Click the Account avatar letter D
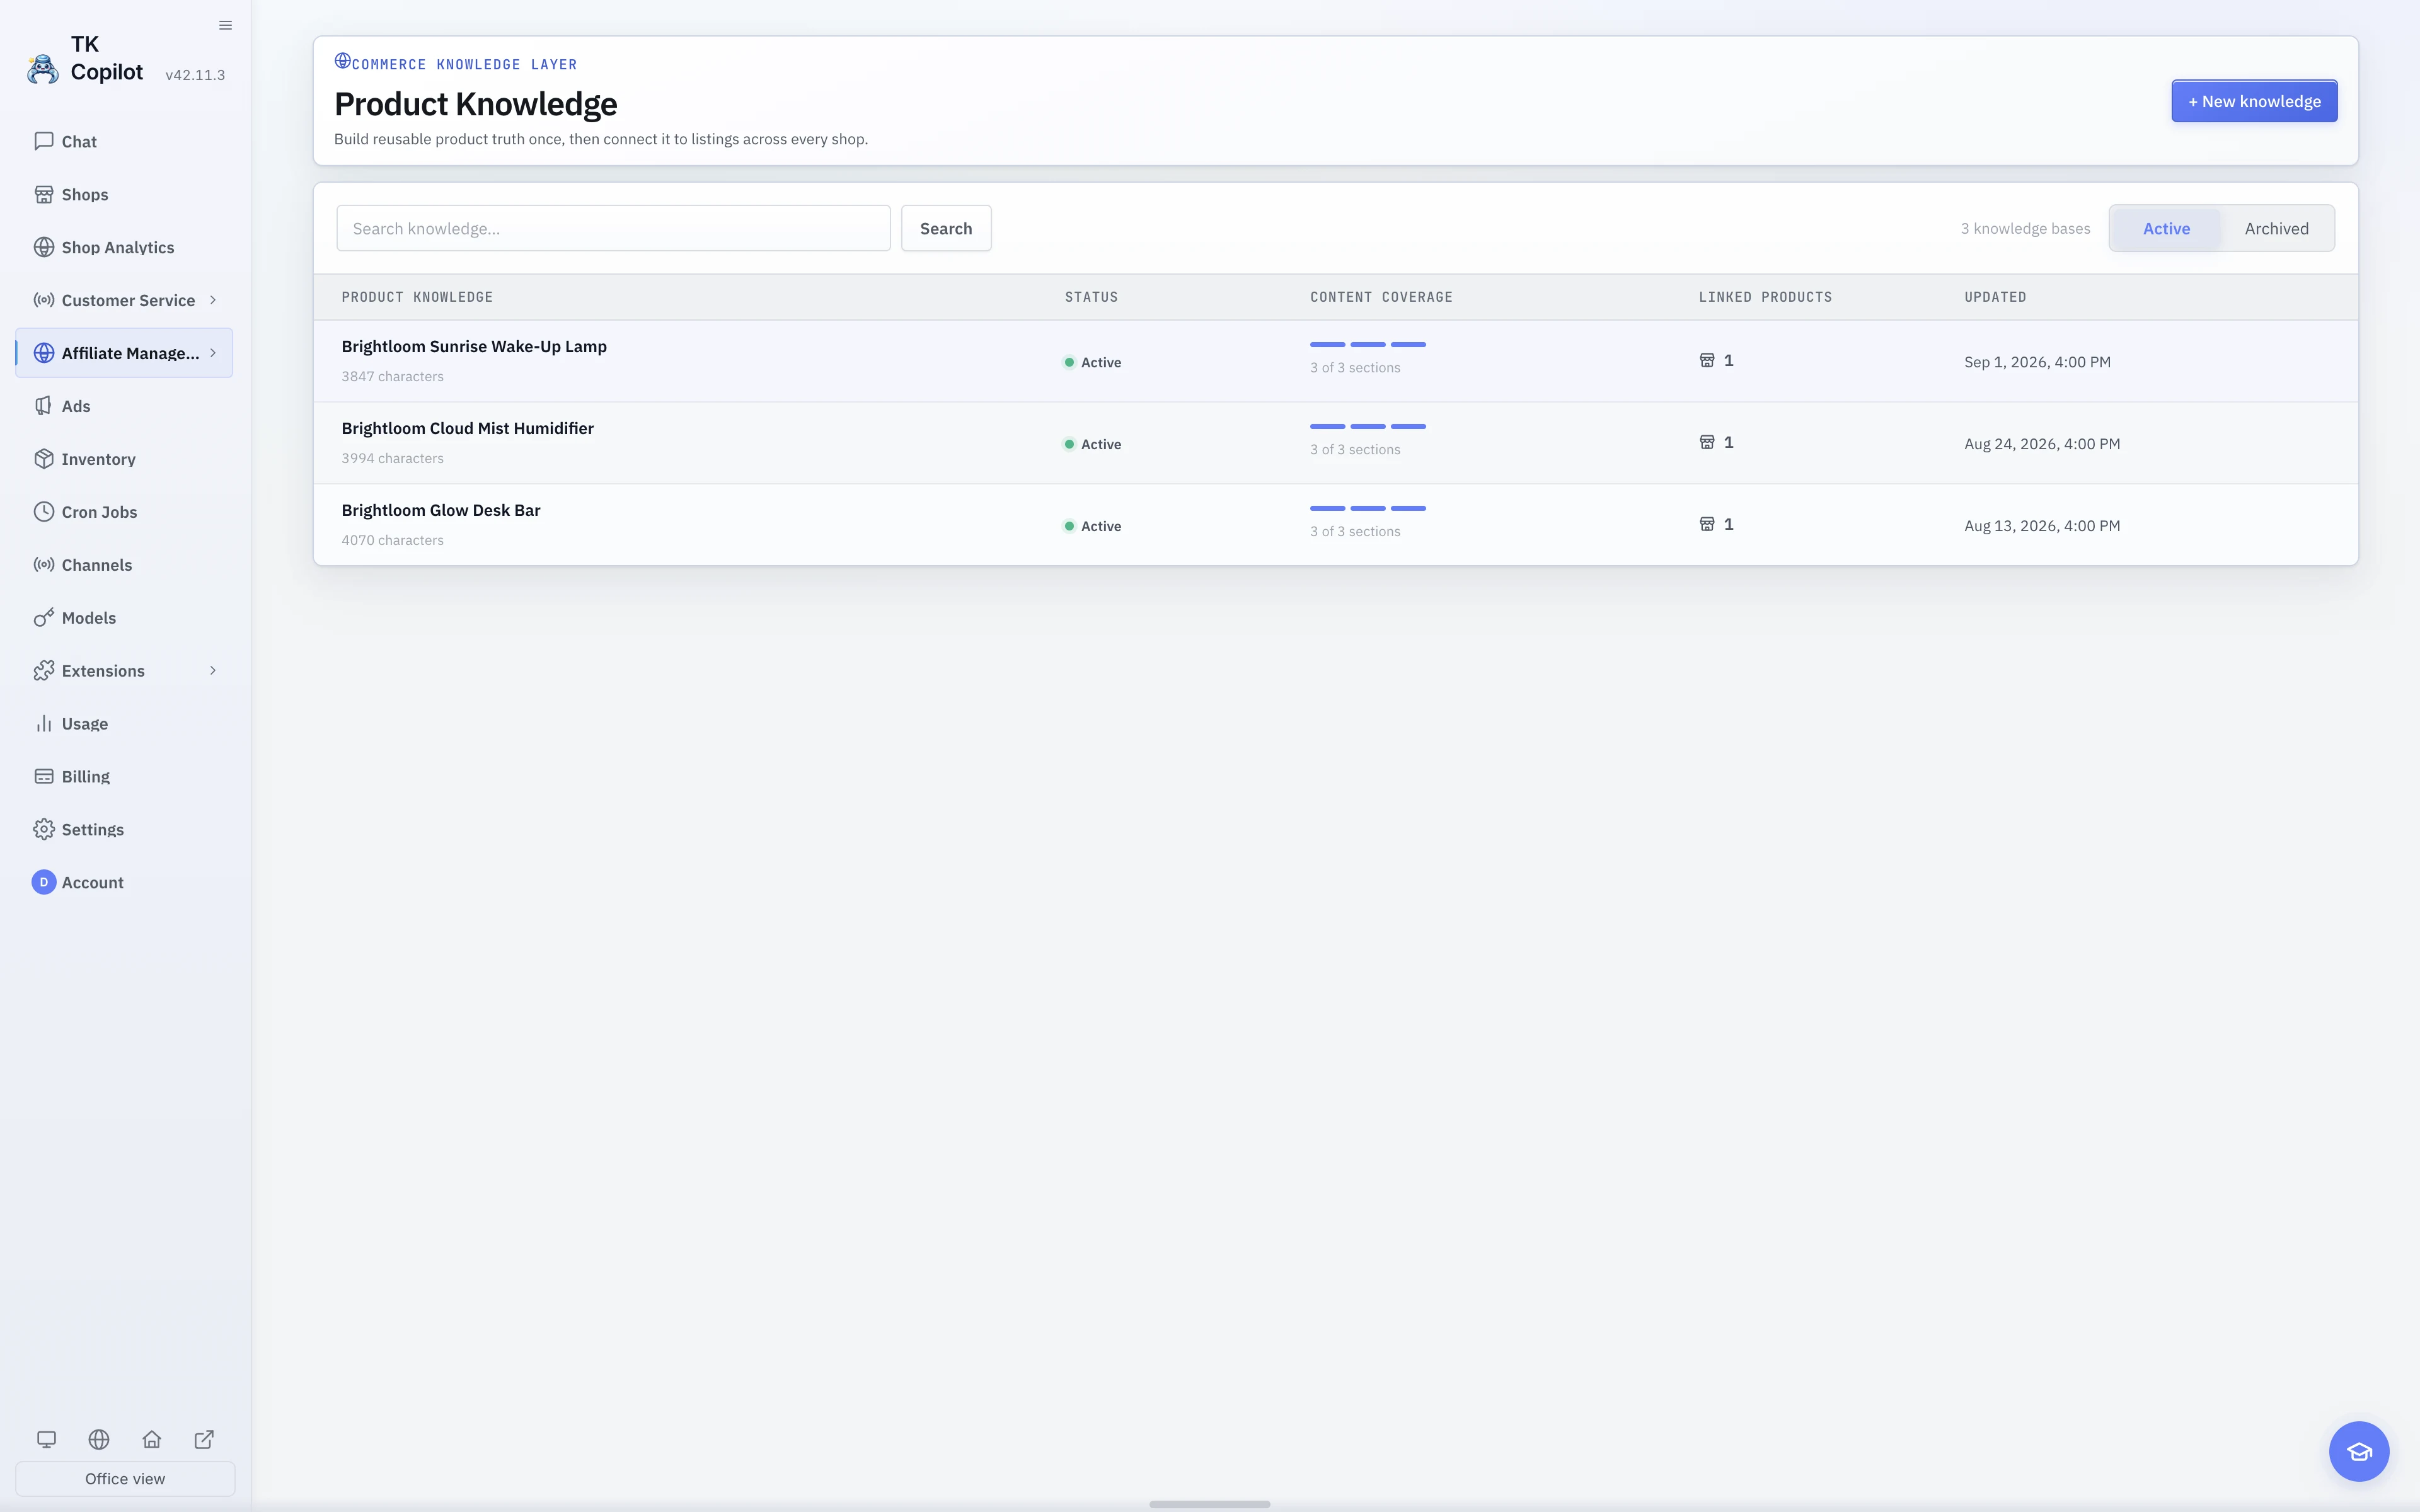2420x1512 pixels. (44, 882)
